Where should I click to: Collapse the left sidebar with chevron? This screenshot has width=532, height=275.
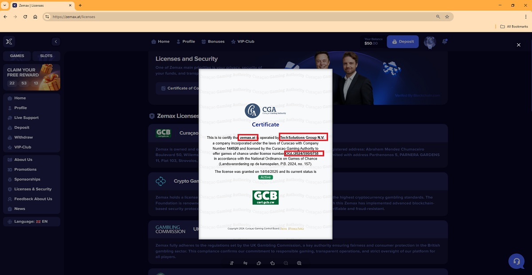point(56,42)
